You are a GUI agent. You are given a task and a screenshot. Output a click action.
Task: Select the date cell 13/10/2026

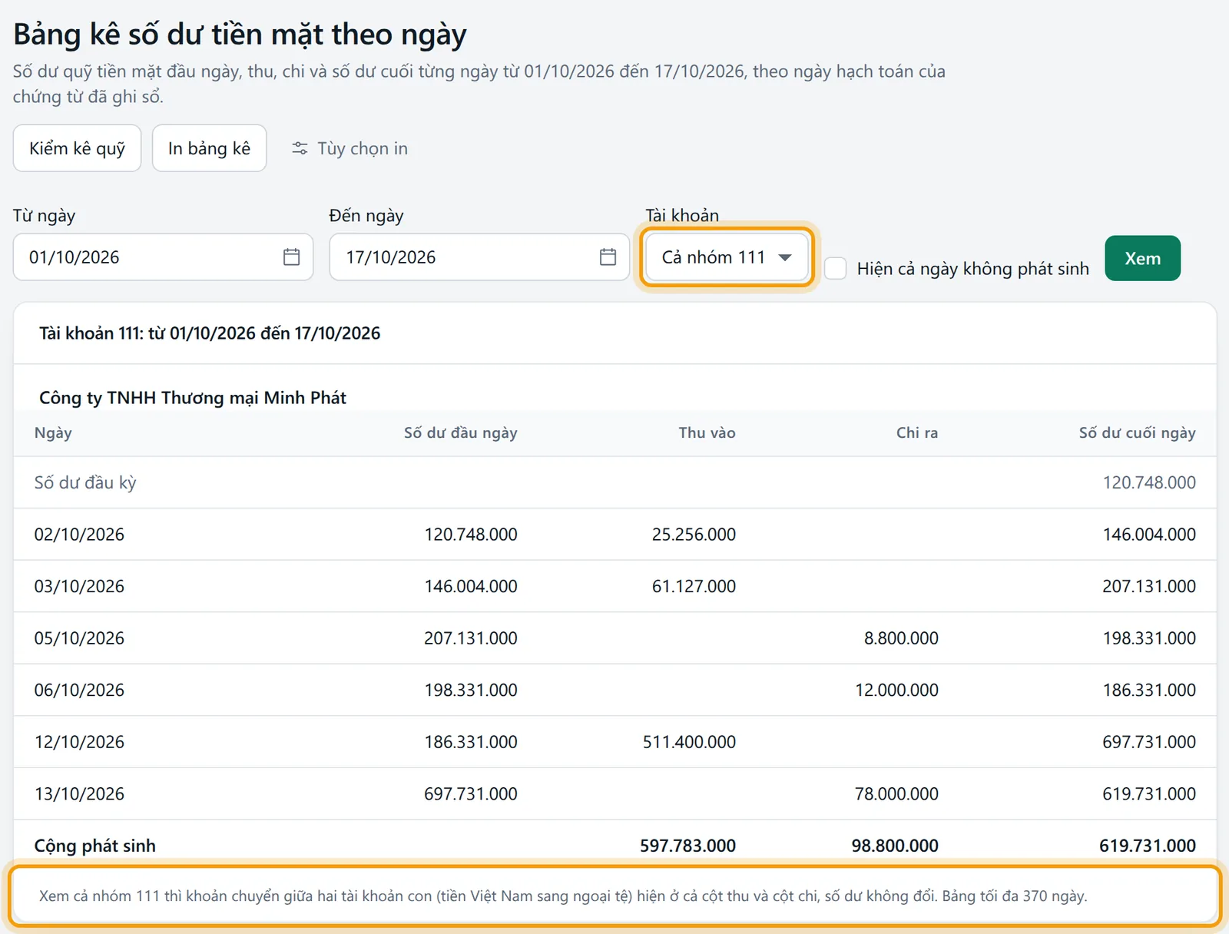79,794
